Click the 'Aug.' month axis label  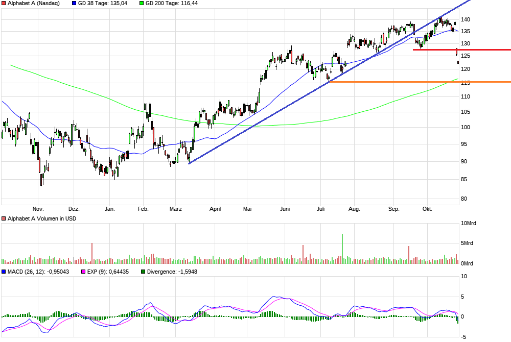(354, 209)
